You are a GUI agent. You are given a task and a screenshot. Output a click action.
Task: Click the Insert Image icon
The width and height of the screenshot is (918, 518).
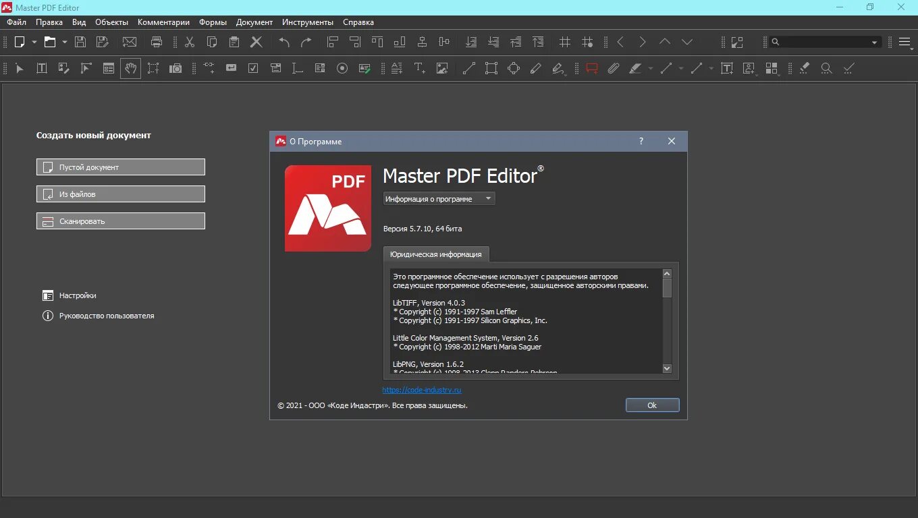pyautogui.click(x=442, y=68)
